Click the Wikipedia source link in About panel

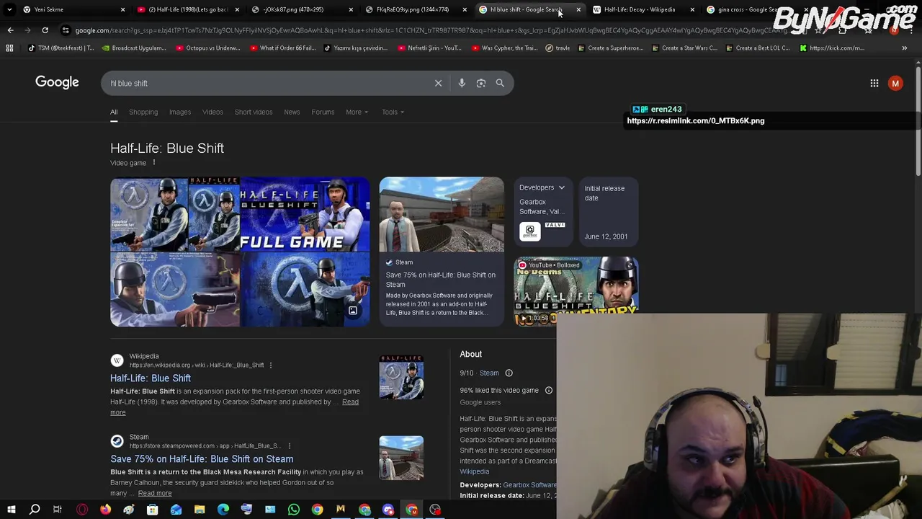coord(474,471)
